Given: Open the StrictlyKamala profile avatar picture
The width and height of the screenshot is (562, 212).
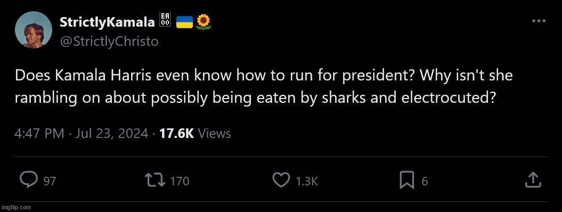Looking at the screenshot, I should pos(34,30).
